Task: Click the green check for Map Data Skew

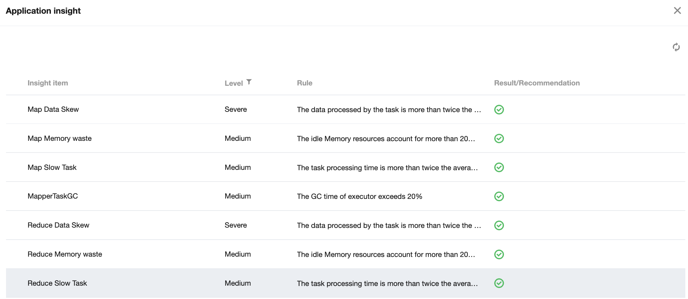Action: pyautogui.click(x=499, y=109)
